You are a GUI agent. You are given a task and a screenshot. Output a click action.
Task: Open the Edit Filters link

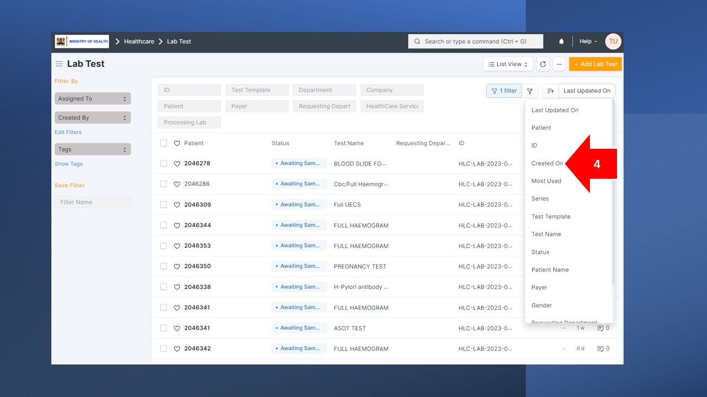pyautogui.click(x=68, y=132)
